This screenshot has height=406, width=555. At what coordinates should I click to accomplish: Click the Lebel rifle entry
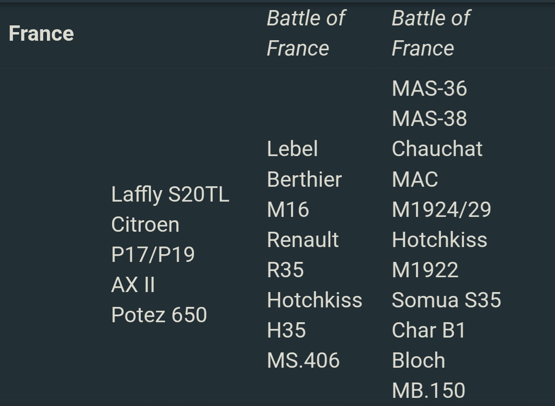292,149
